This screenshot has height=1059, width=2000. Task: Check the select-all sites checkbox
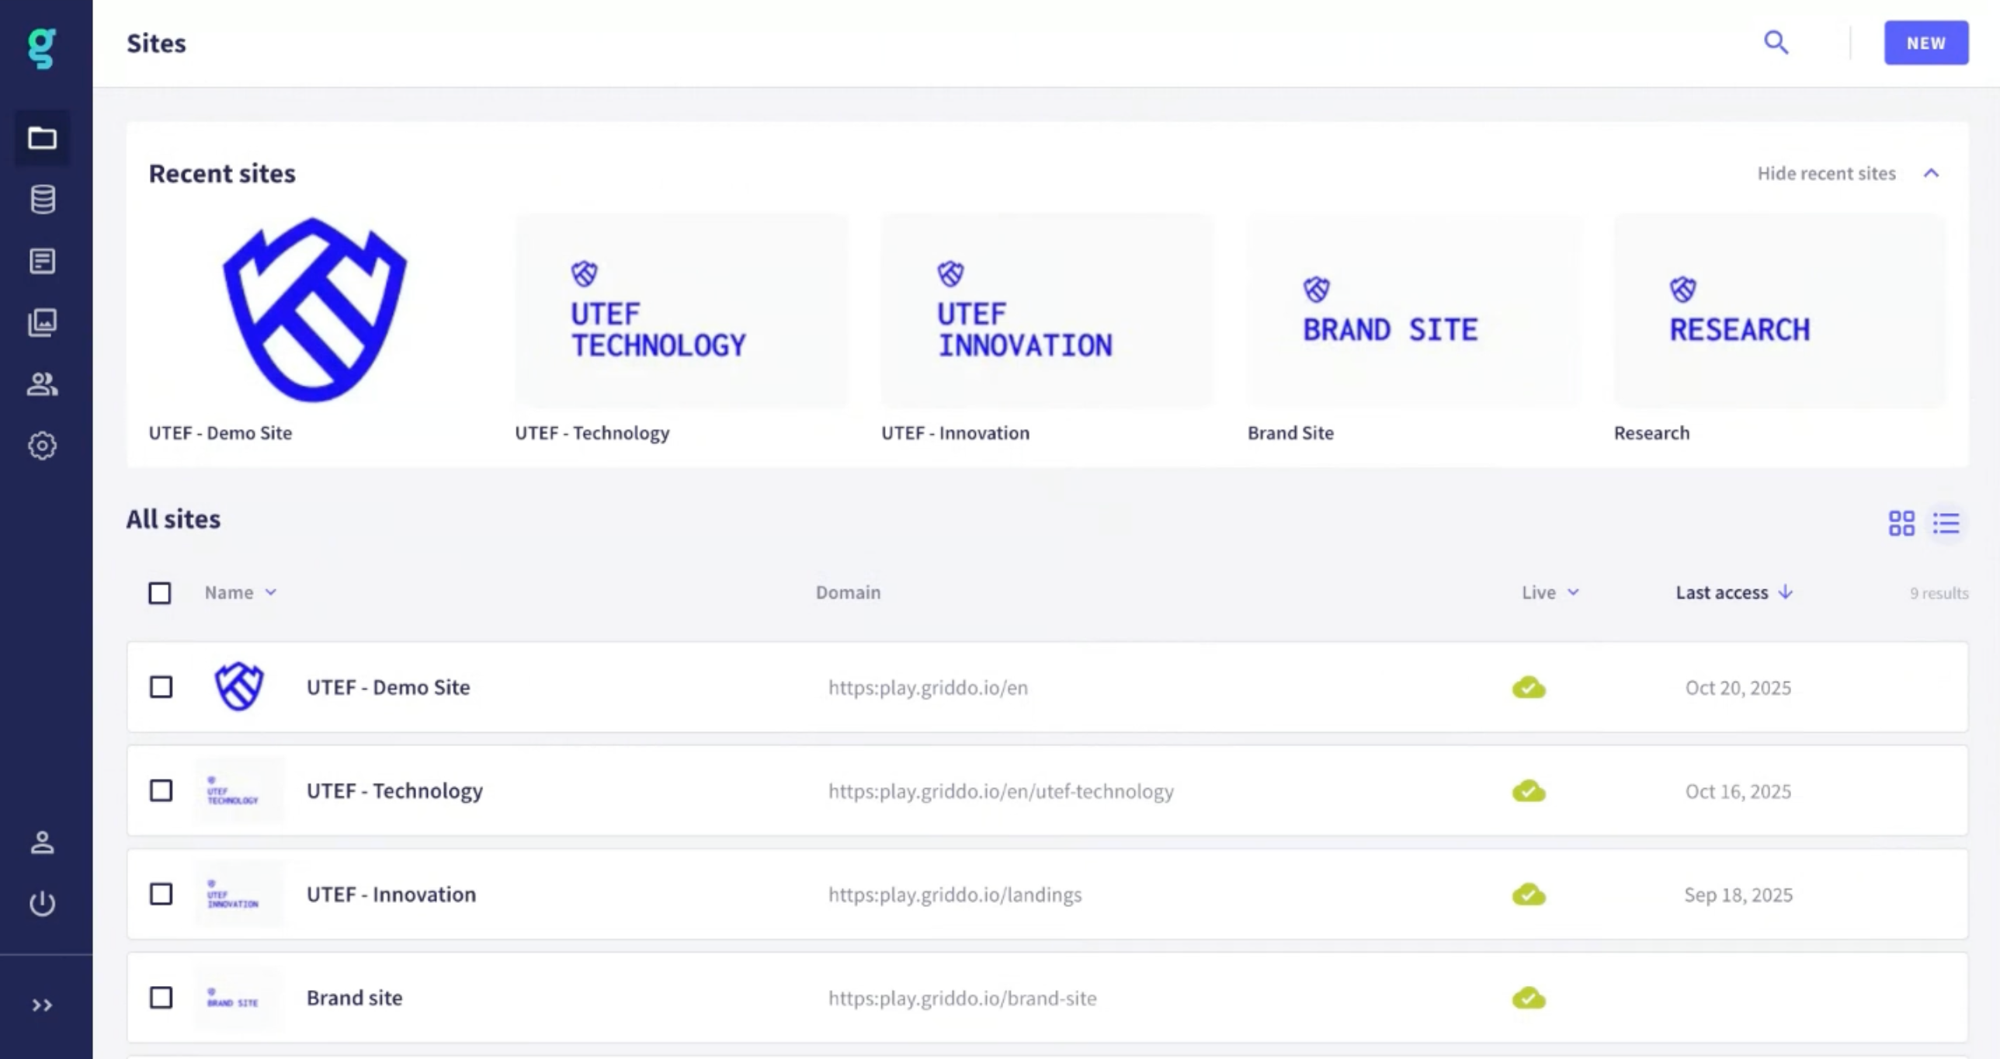160,592
